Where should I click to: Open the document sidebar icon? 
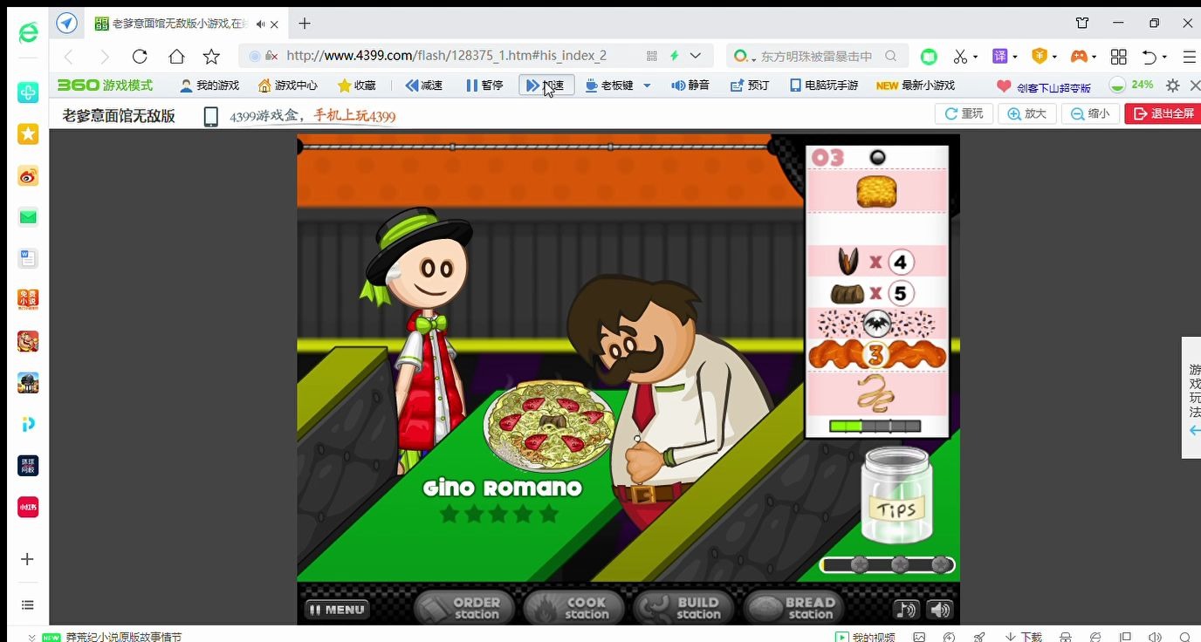tap(28, 258)
